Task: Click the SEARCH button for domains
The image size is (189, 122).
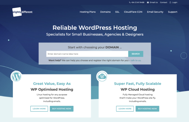Action: pyautogui.click(x=136, y=54)
